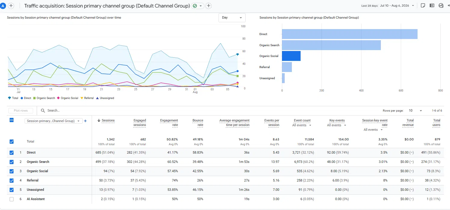Sort by Total revenue column header

408,123
